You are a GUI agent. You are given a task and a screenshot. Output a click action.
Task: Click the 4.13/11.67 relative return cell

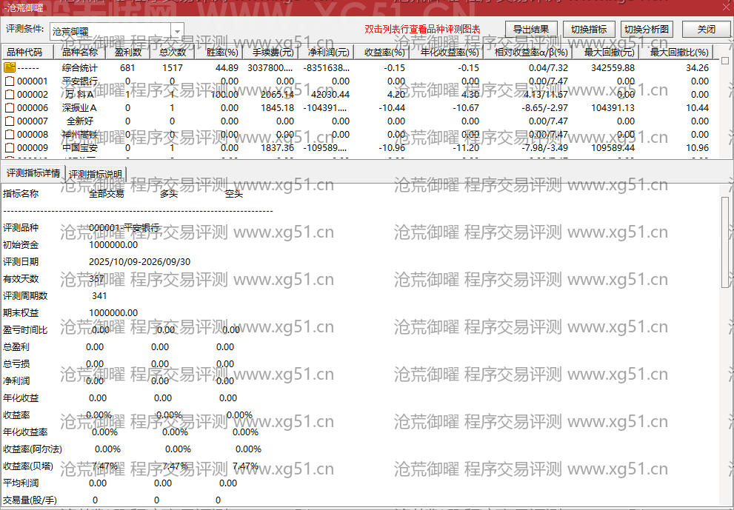click(545, 95)
